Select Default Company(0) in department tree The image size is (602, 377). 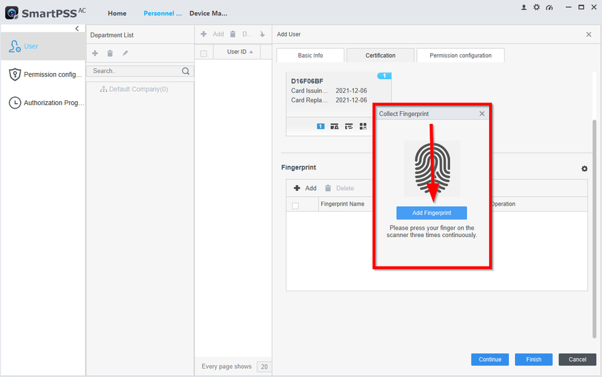coord(138,89)
